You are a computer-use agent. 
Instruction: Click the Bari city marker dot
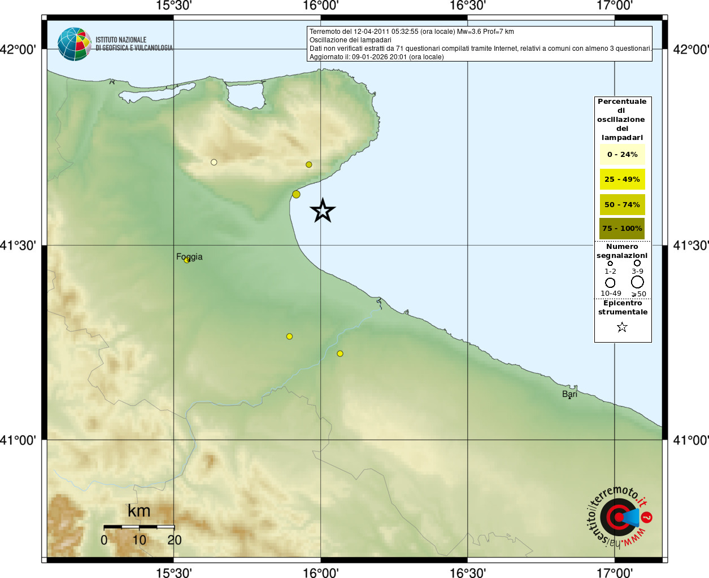[x=569, y=399]
